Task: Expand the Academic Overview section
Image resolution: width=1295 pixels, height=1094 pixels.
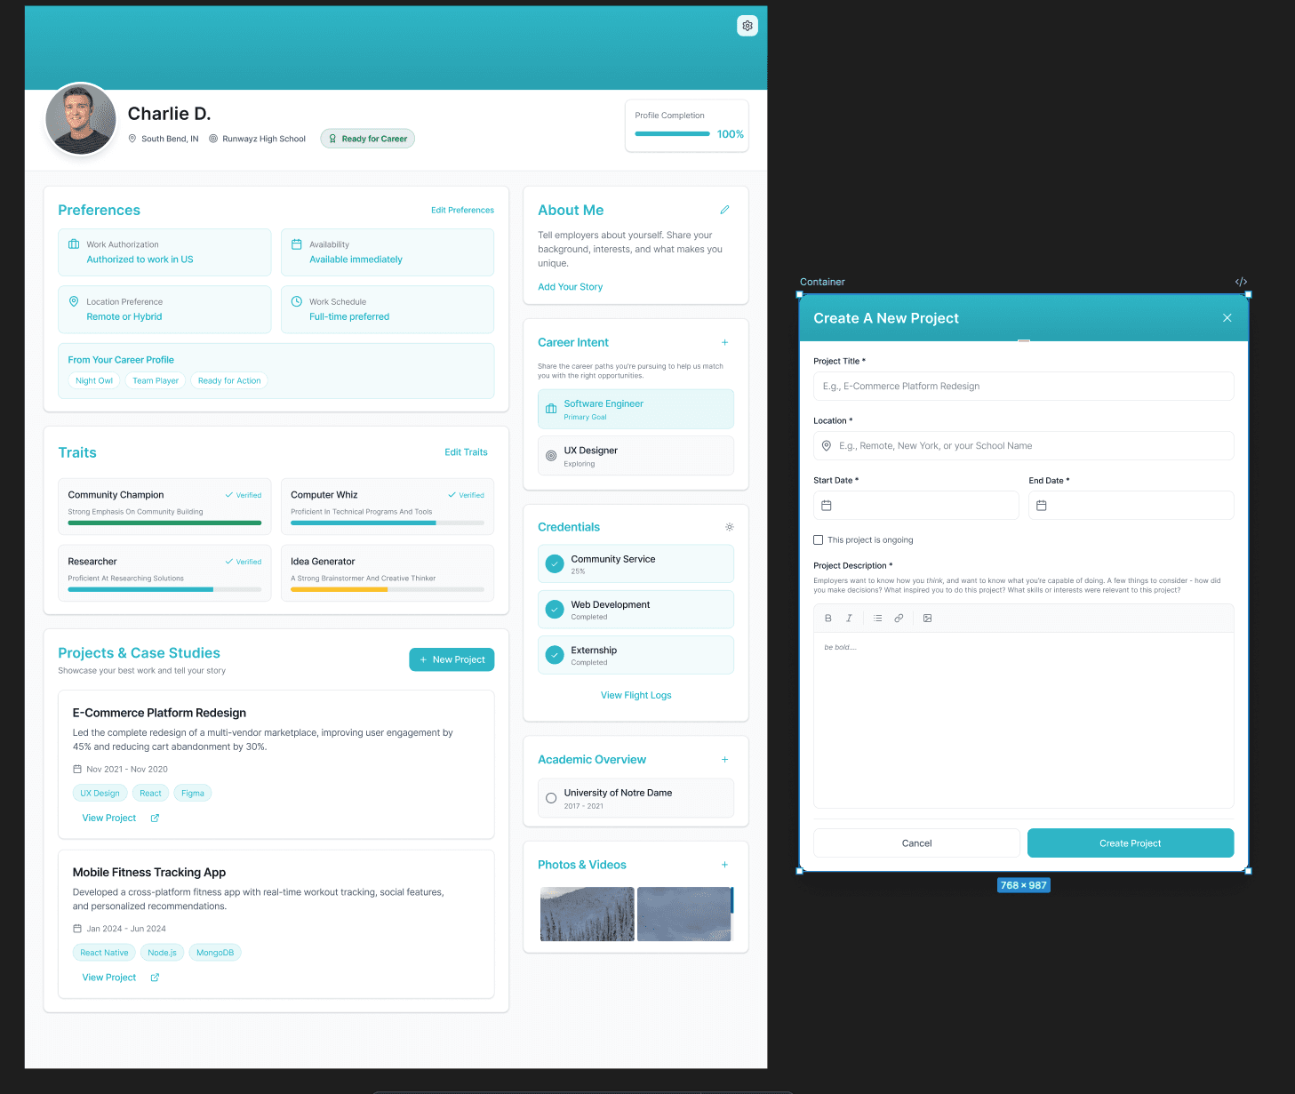Action: click(725, 759)
